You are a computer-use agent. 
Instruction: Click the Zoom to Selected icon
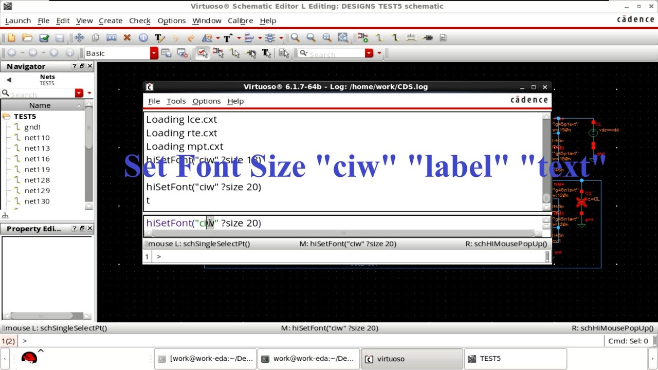tap(343, 38)
